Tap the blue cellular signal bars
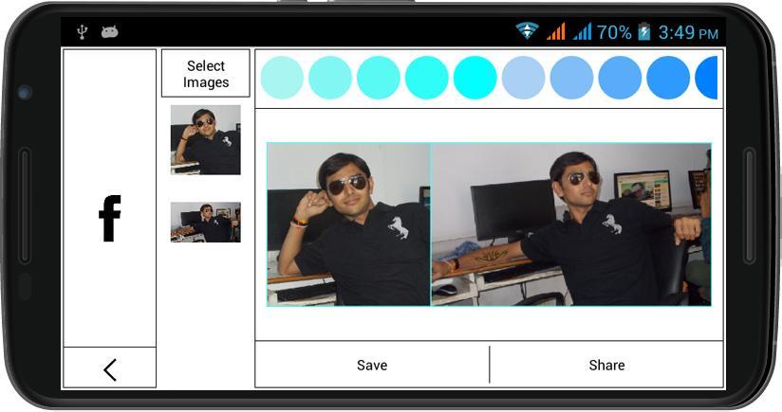 tap(582, 32)
